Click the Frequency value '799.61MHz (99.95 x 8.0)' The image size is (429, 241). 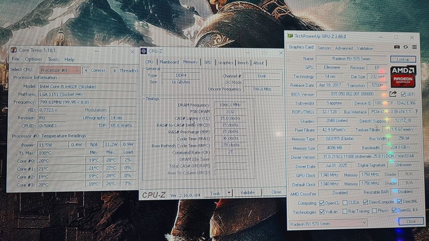pyautogui.click(x=87, y=102)
